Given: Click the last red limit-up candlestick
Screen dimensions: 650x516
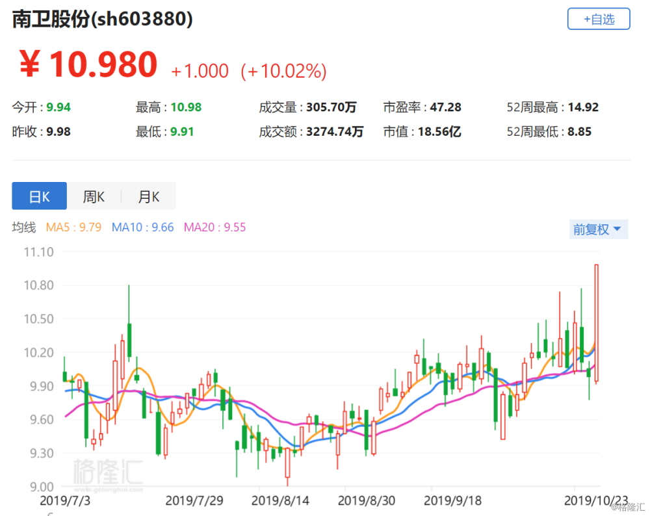Looking at the screenshot, I should (597, 323).
